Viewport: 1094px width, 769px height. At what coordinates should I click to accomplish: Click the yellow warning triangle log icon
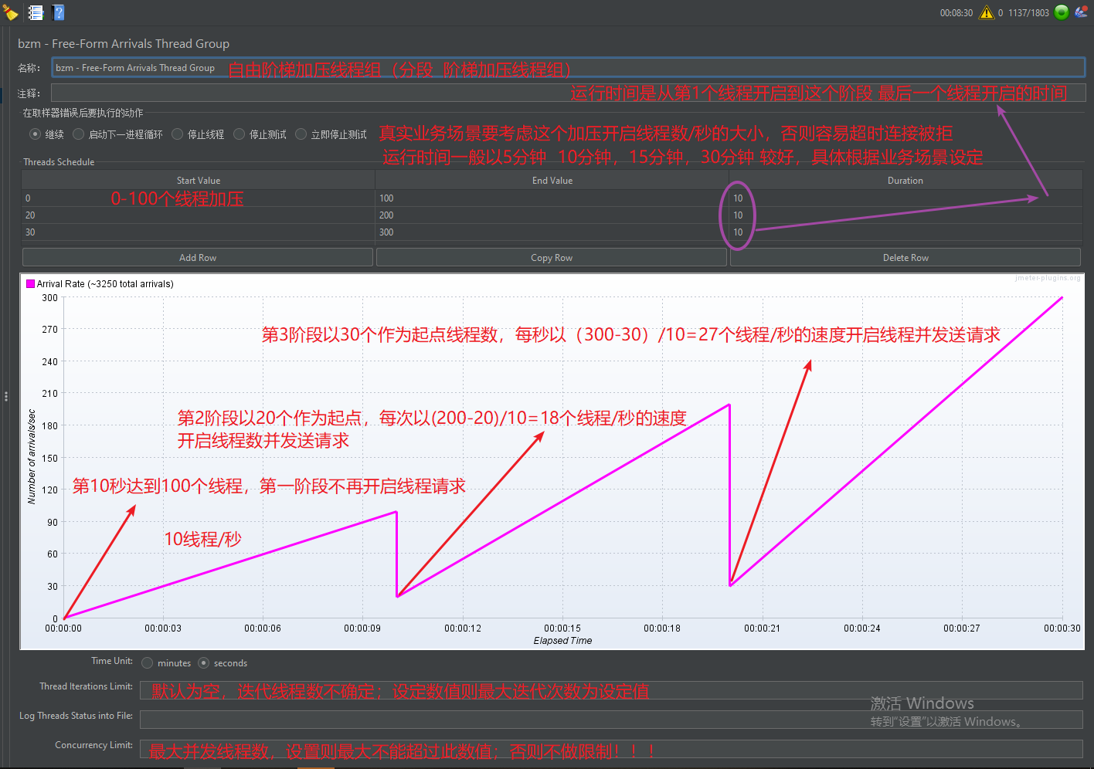tap(987, 12)
